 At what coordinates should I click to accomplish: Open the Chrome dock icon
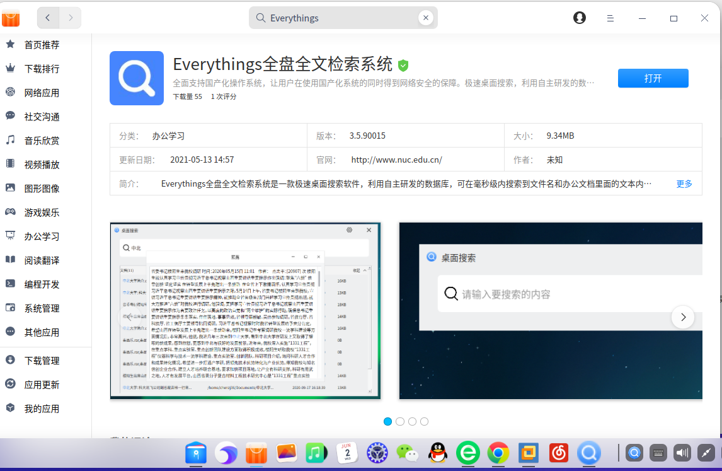498,453
